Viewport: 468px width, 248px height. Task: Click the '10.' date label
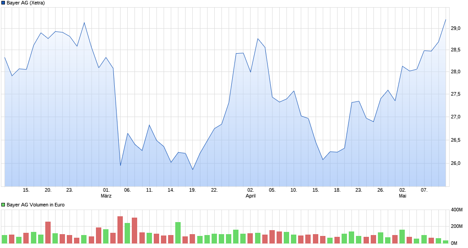tap(294, 190)
